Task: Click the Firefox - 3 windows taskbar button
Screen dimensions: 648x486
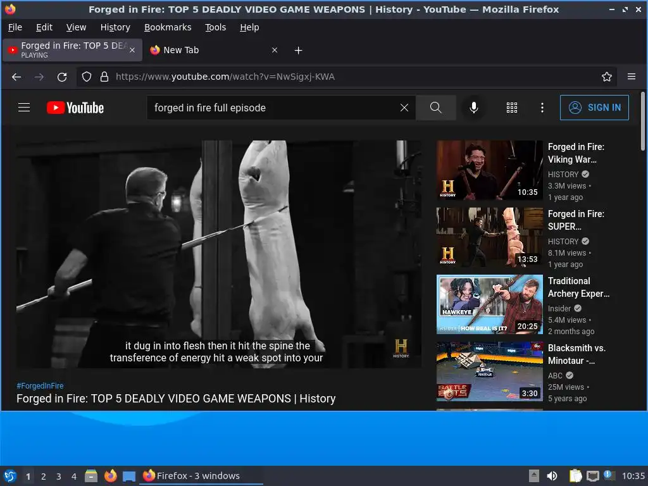Action: coord(202,476)
